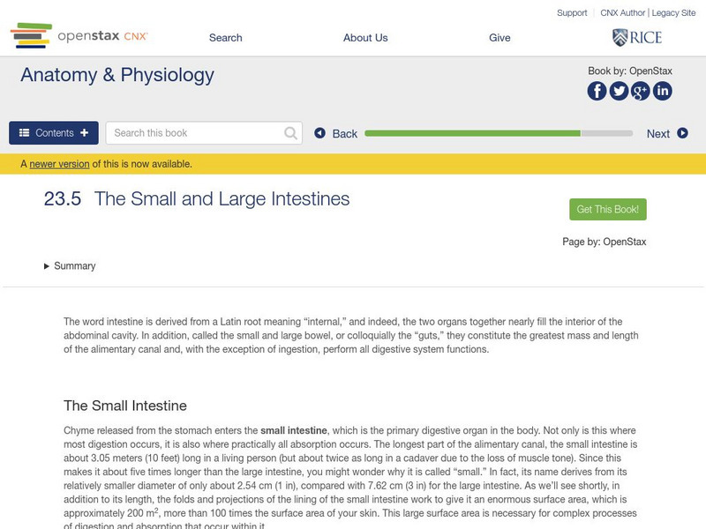Open the About Us menu
This screenshot has width=706, height=529.
pyautogui.click(x=365, y=38)
